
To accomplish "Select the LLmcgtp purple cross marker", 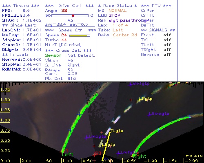I will pyautogui.click(x=86, y=137).
